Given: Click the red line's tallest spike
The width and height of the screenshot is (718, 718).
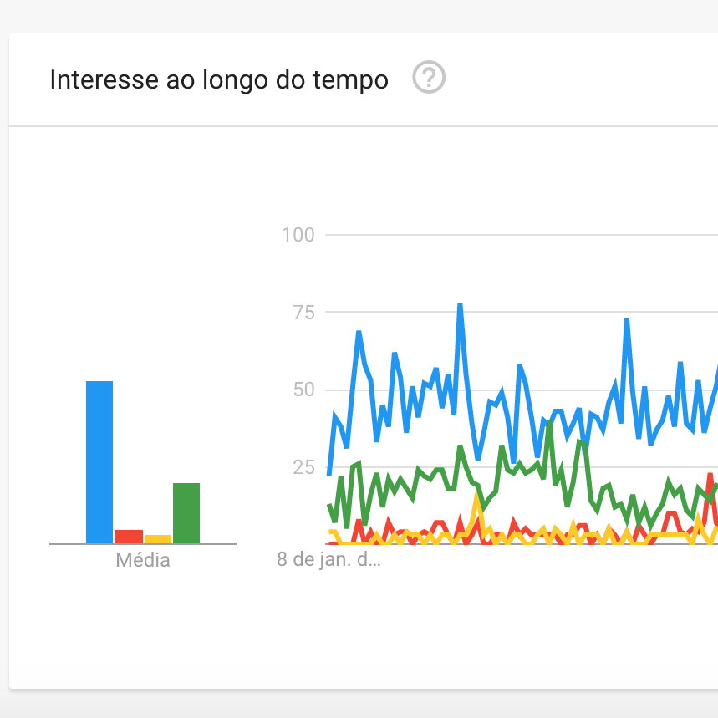Looking at the screenshot, I should tap(710, 476).
